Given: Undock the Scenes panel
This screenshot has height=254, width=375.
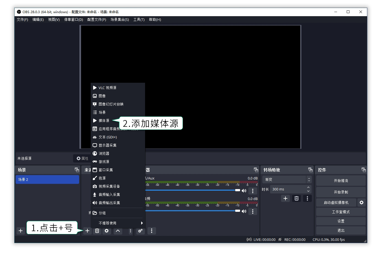Looking at the screenshot, I should coord(77,170).
